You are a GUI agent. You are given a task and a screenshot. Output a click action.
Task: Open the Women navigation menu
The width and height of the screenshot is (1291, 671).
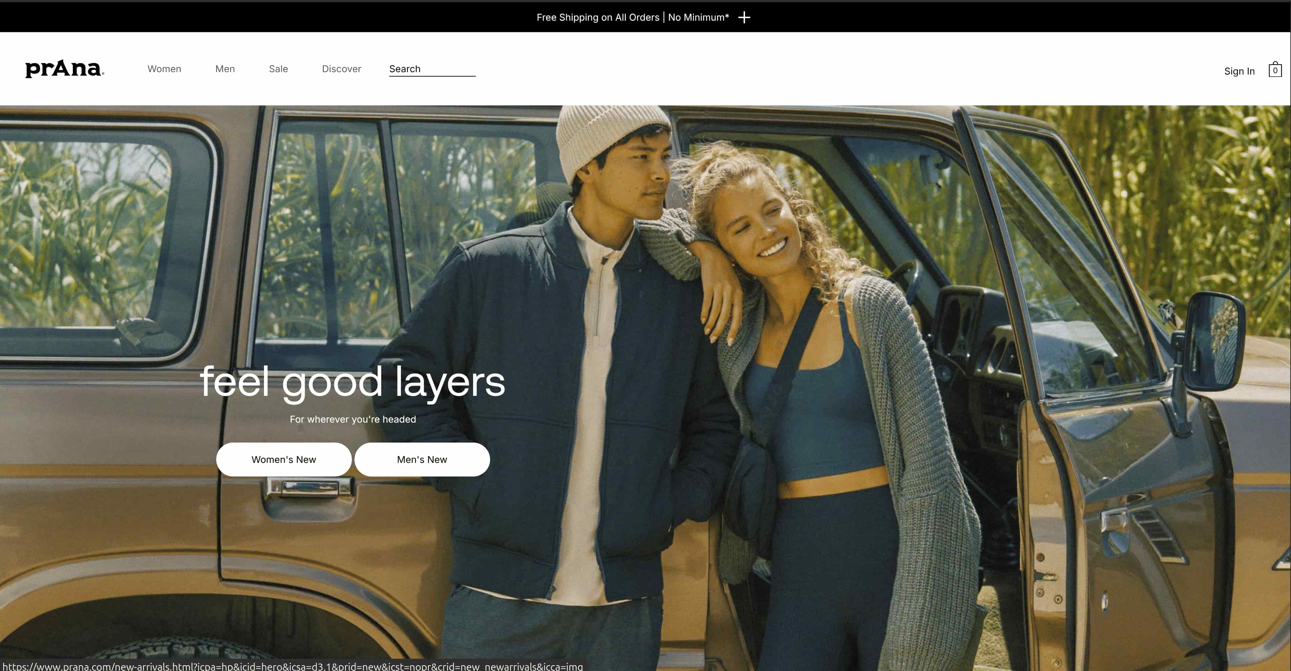click(164, 69)
